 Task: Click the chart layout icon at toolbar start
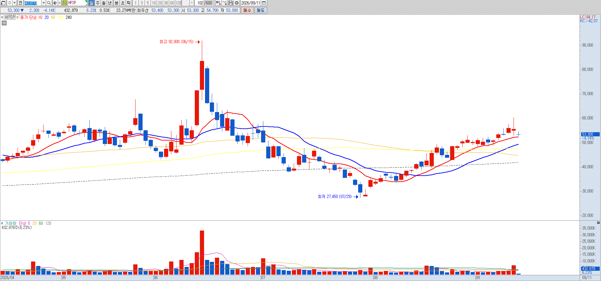pos(3,3)
